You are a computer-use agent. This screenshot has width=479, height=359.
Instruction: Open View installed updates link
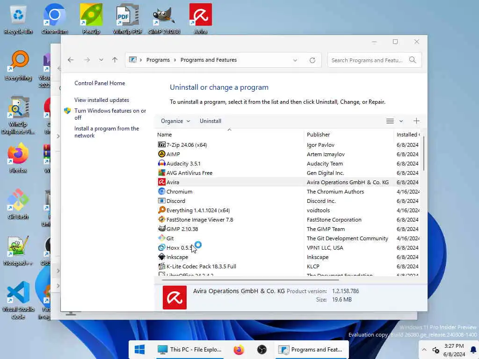click(102, 100)
